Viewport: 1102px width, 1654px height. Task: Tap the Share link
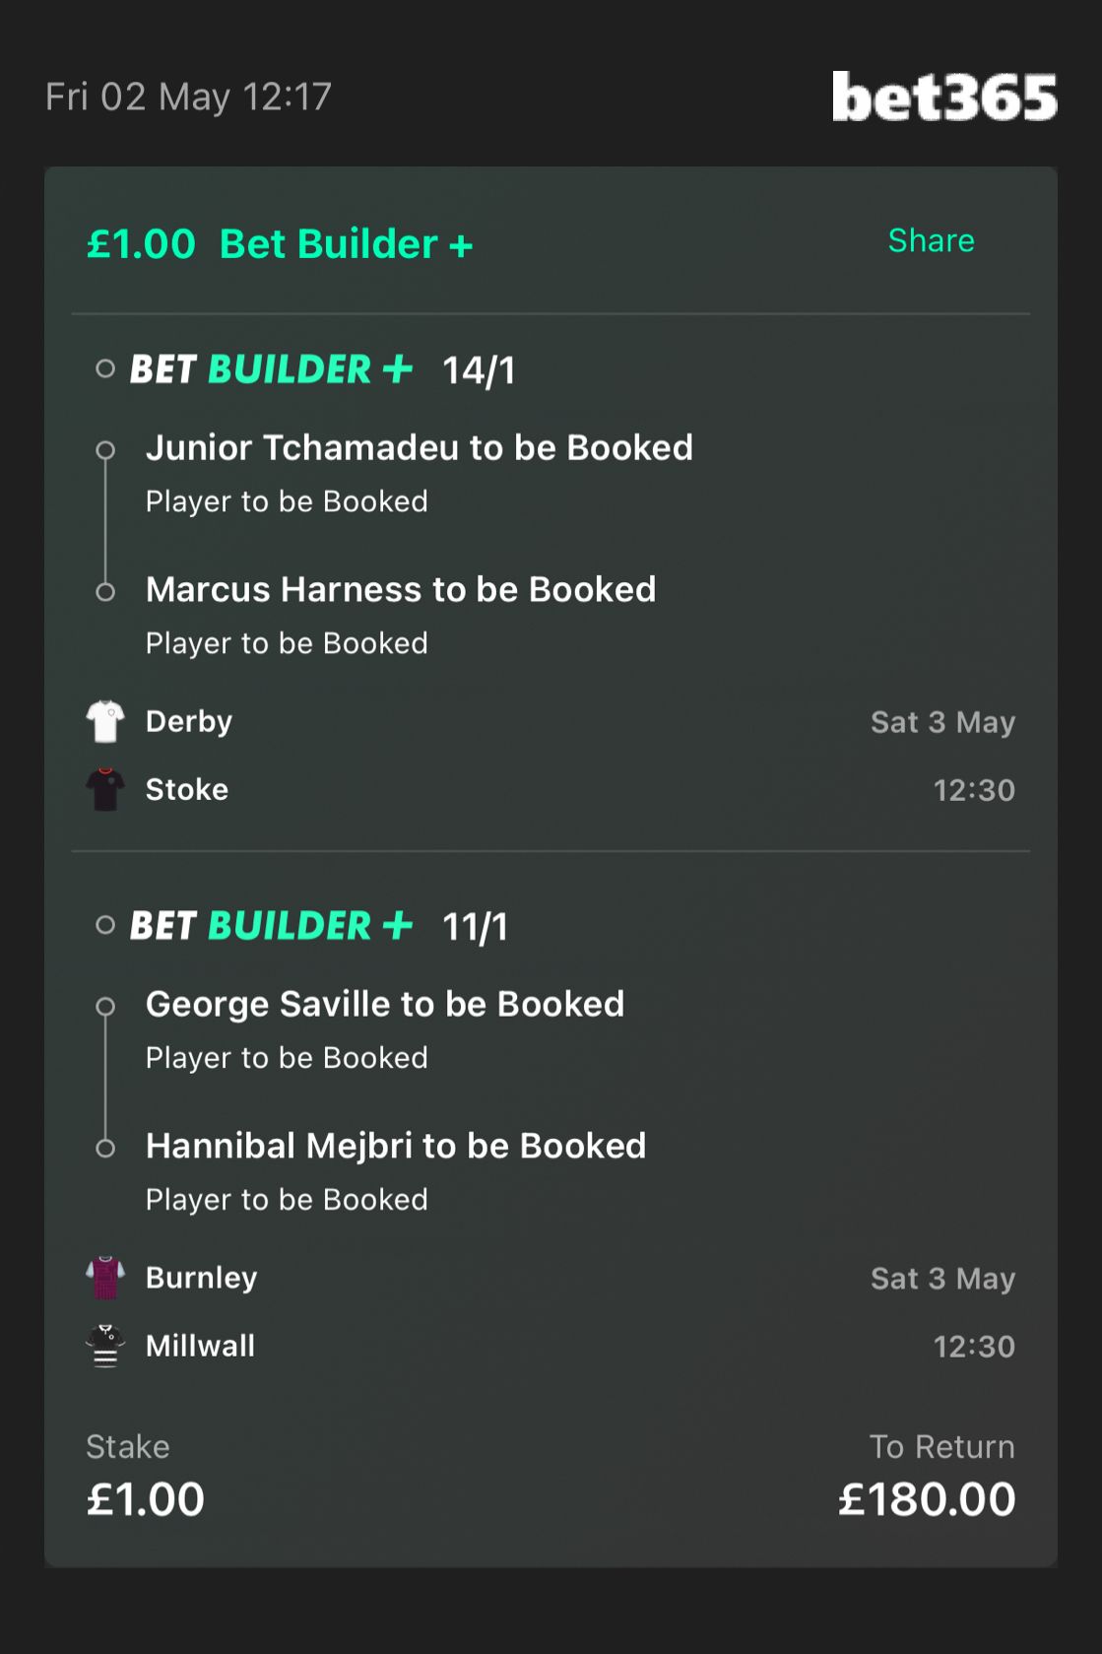pyautogui.click(x=931, y=240)
